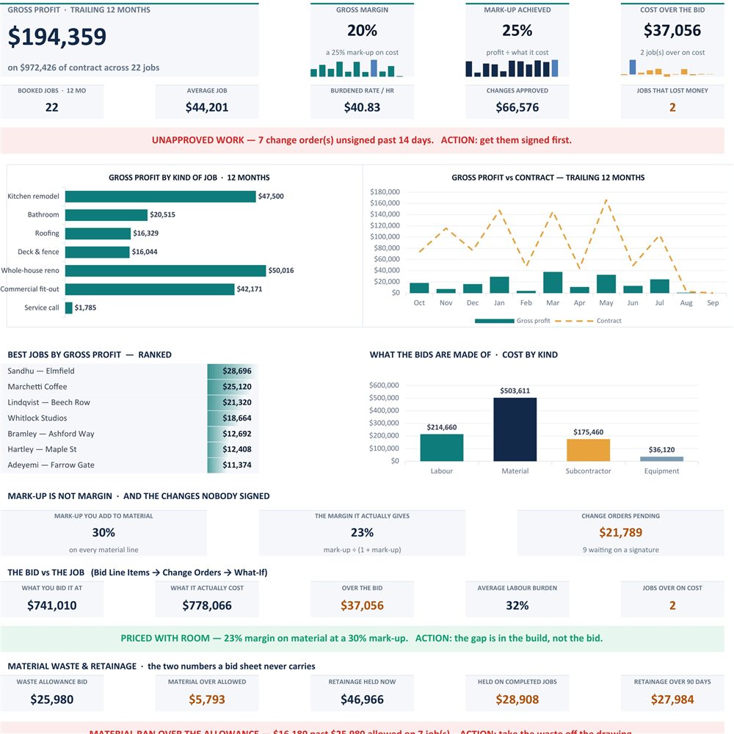Click Bramley — Ashford Way row

(x=129, y=434)
